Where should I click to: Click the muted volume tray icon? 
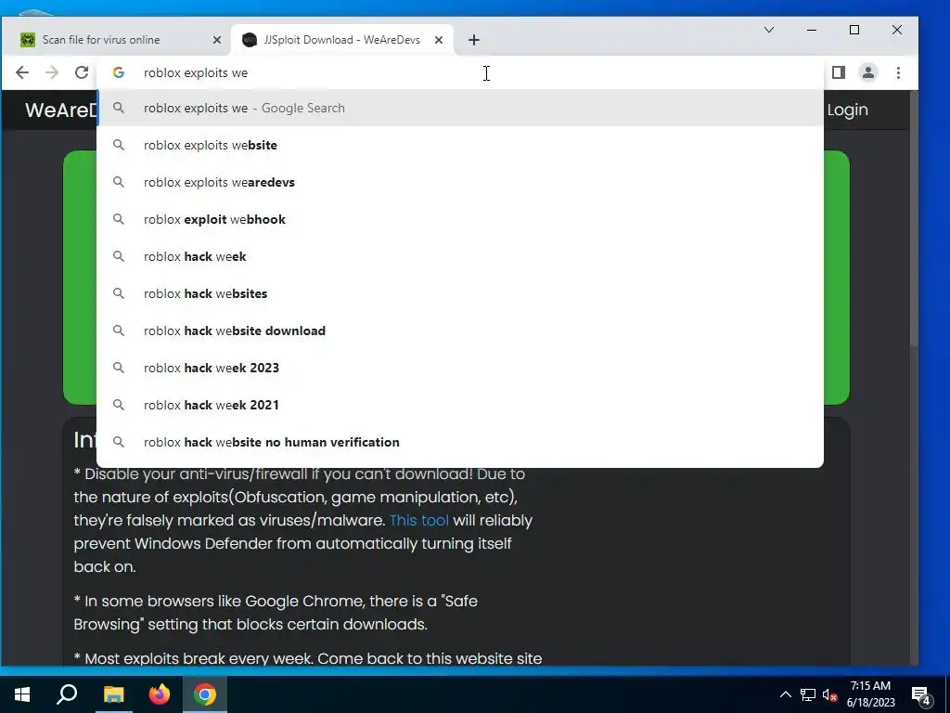(829, 694)
